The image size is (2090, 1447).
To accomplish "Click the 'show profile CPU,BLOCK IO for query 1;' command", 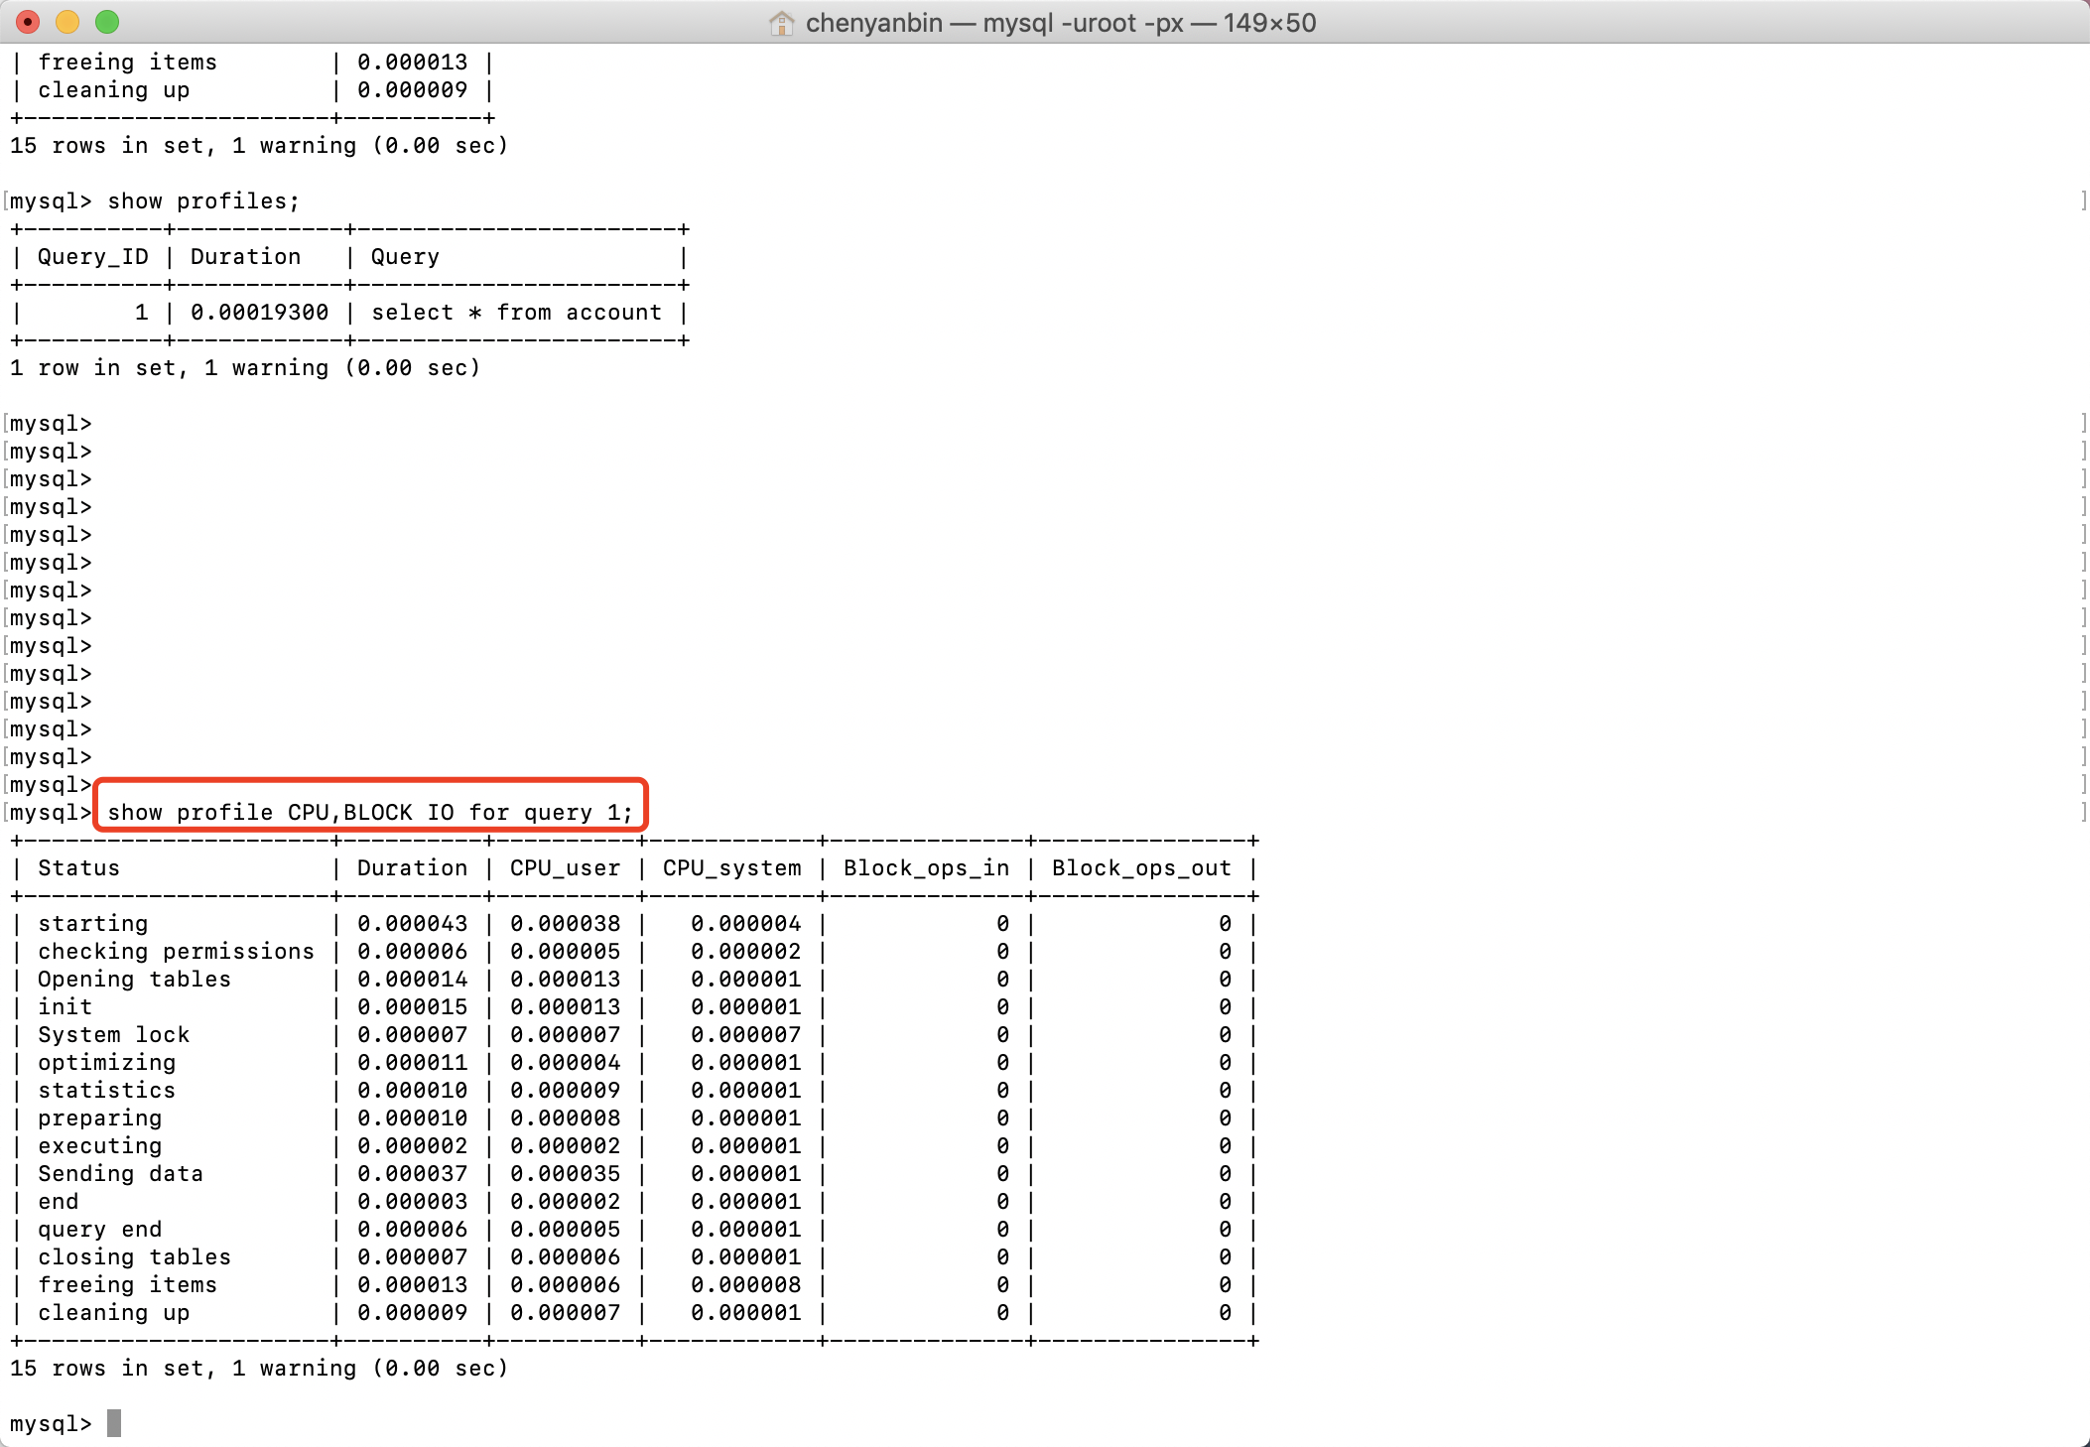I will click(370, 813).
